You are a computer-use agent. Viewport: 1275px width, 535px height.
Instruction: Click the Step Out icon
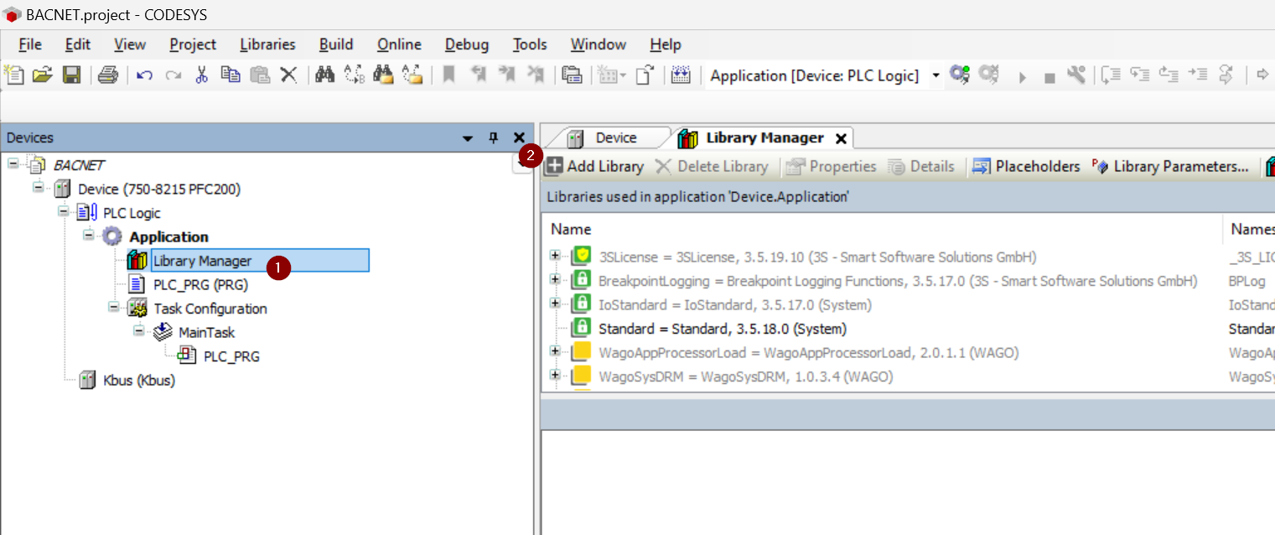(x=1169, y=75)
